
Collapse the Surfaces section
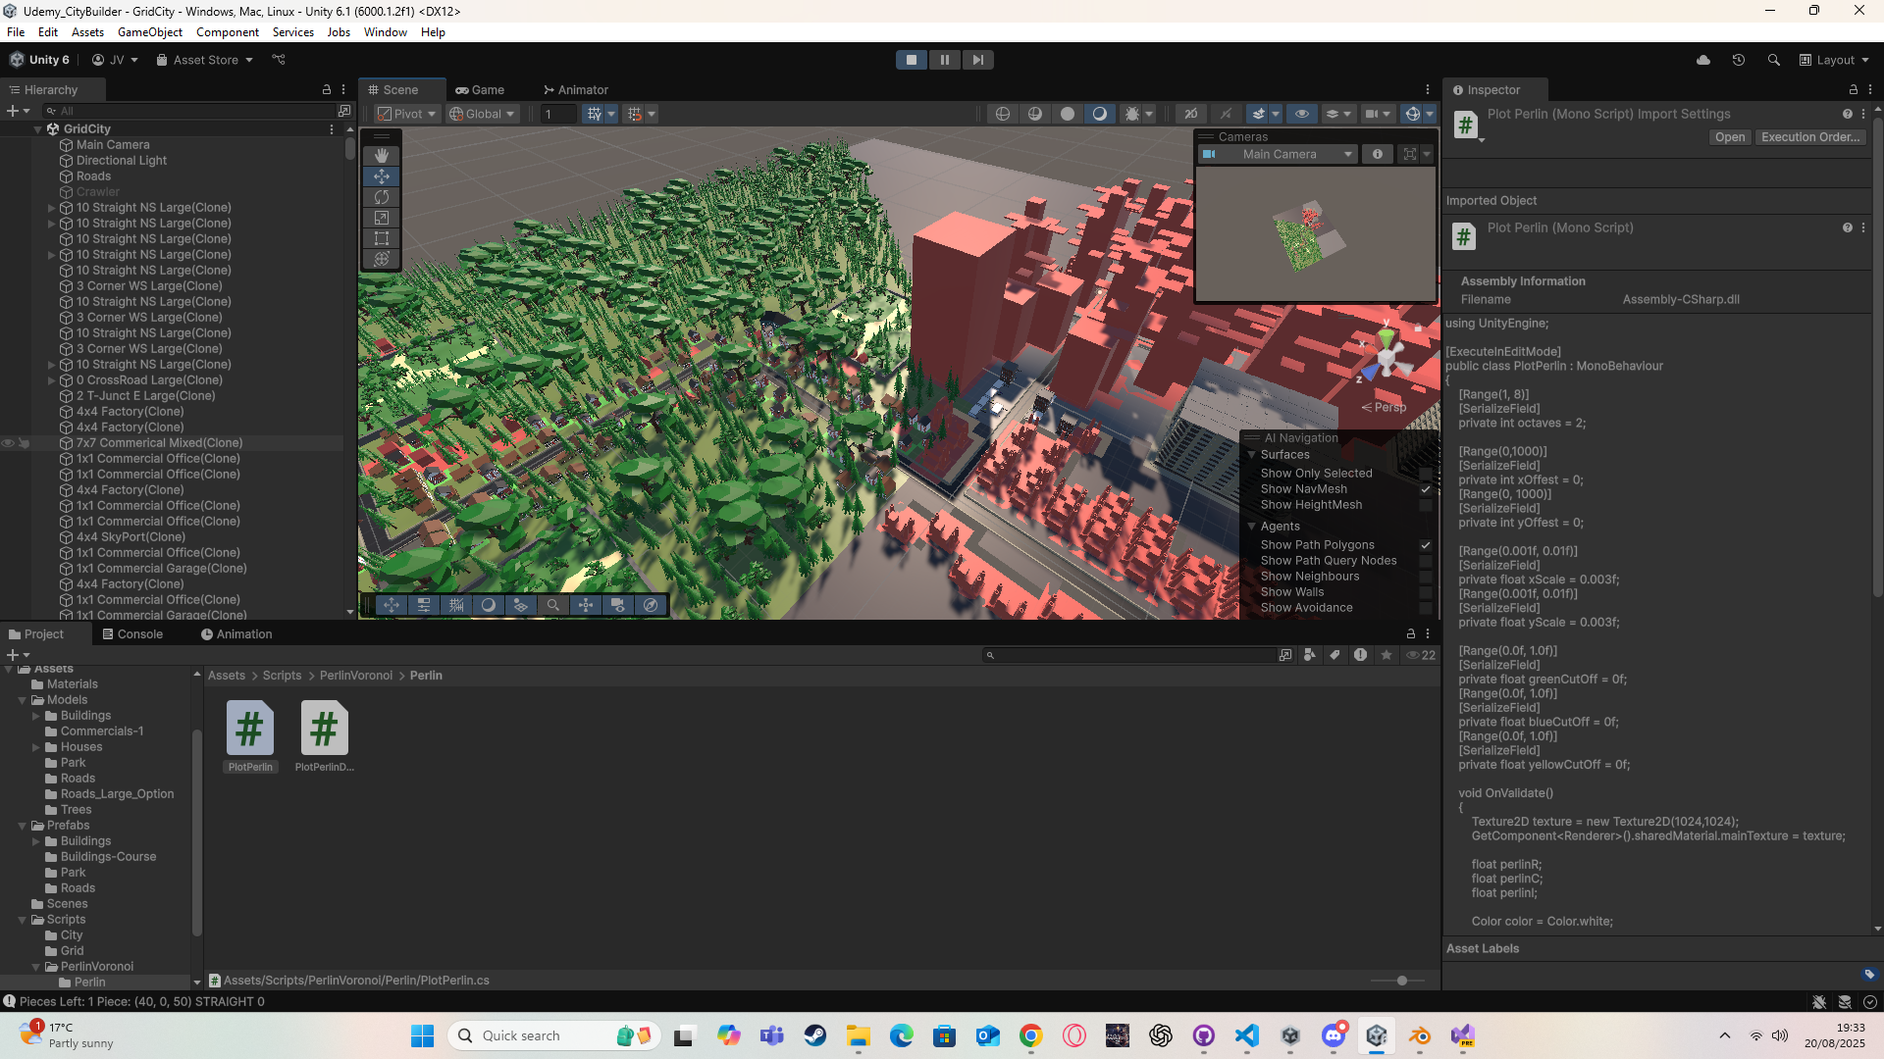click(1252, 455)
